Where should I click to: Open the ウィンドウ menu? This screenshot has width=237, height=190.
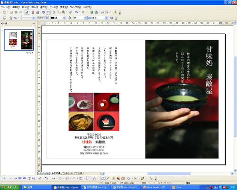[x=75, y=7]
